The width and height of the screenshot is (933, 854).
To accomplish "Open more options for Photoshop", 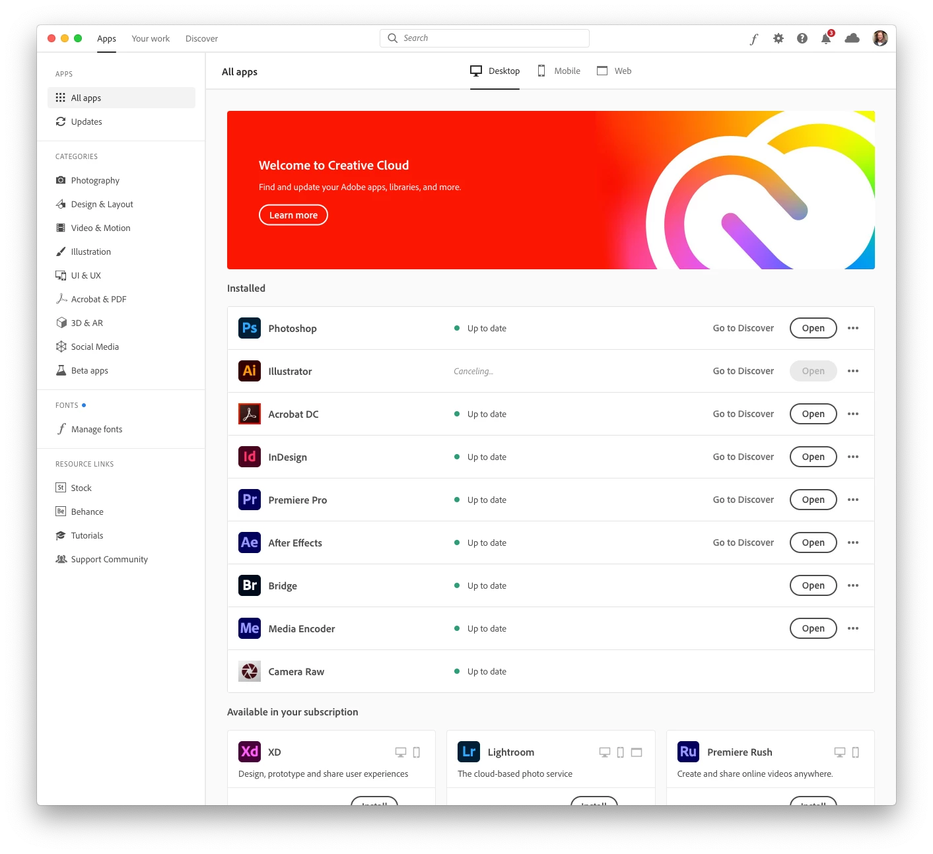I will point(853,328).
